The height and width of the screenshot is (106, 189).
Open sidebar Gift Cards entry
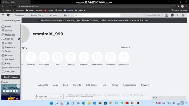9,72
